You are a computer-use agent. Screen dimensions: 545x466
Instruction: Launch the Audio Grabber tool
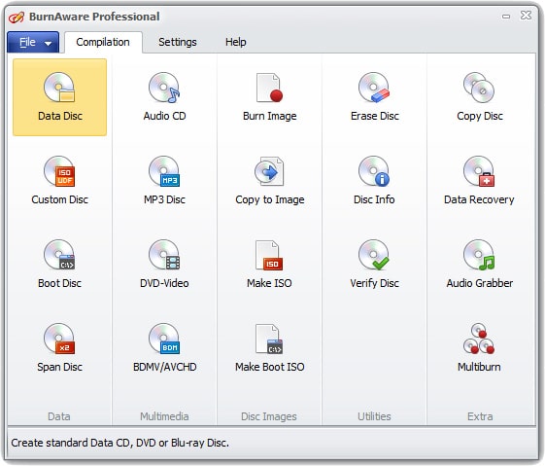(479, 265)
